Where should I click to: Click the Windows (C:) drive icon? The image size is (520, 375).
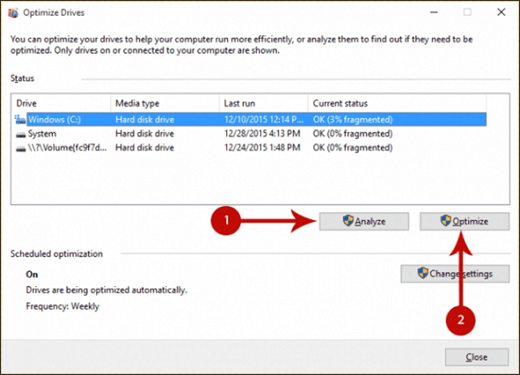pyautogui.click(x=20, y=119)
